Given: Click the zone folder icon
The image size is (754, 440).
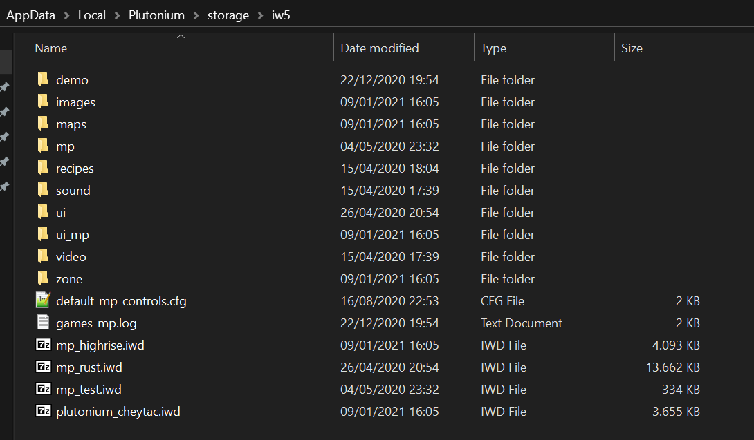Looking at the screenshot, I should pos(43,278).
